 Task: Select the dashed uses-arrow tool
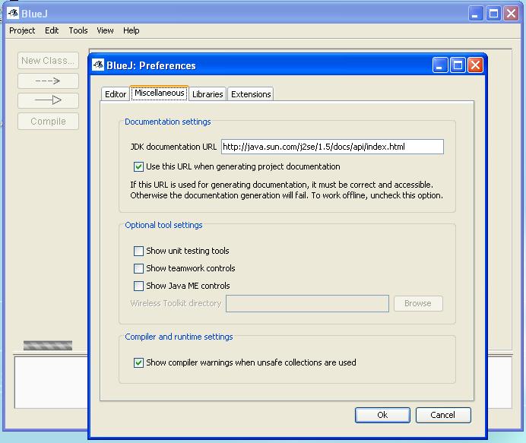pos(48,81)
